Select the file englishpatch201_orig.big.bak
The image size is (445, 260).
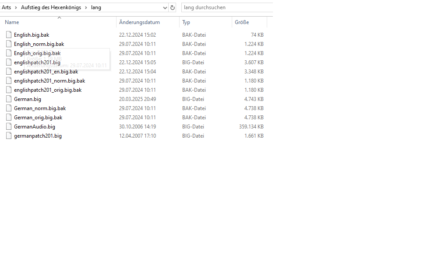(48, 90)
